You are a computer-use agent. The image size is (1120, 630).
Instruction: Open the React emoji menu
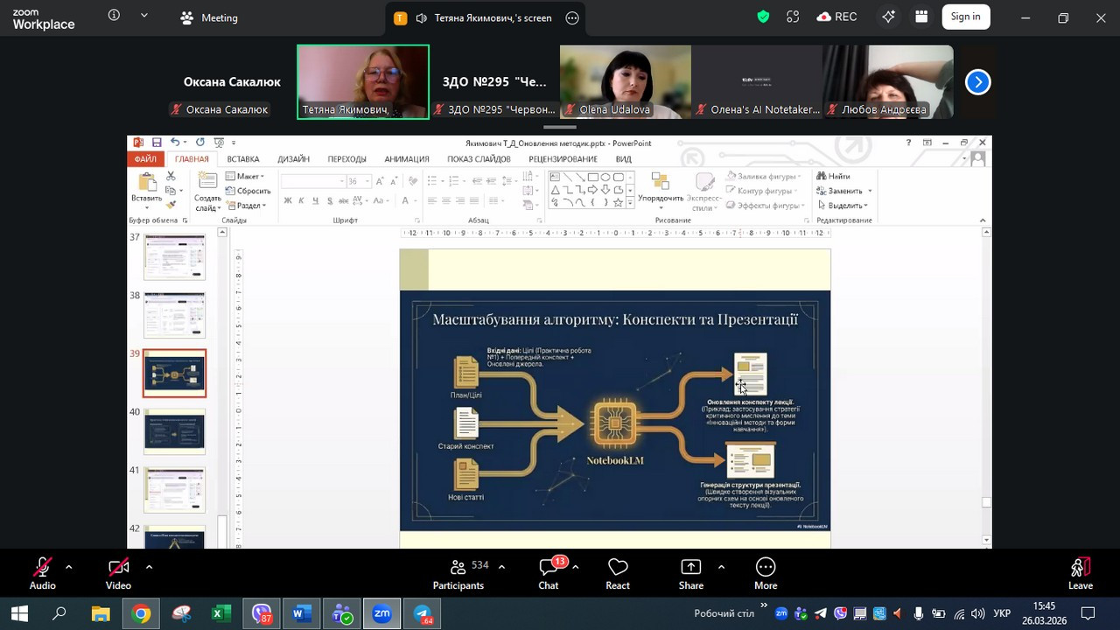coord(618,573)
